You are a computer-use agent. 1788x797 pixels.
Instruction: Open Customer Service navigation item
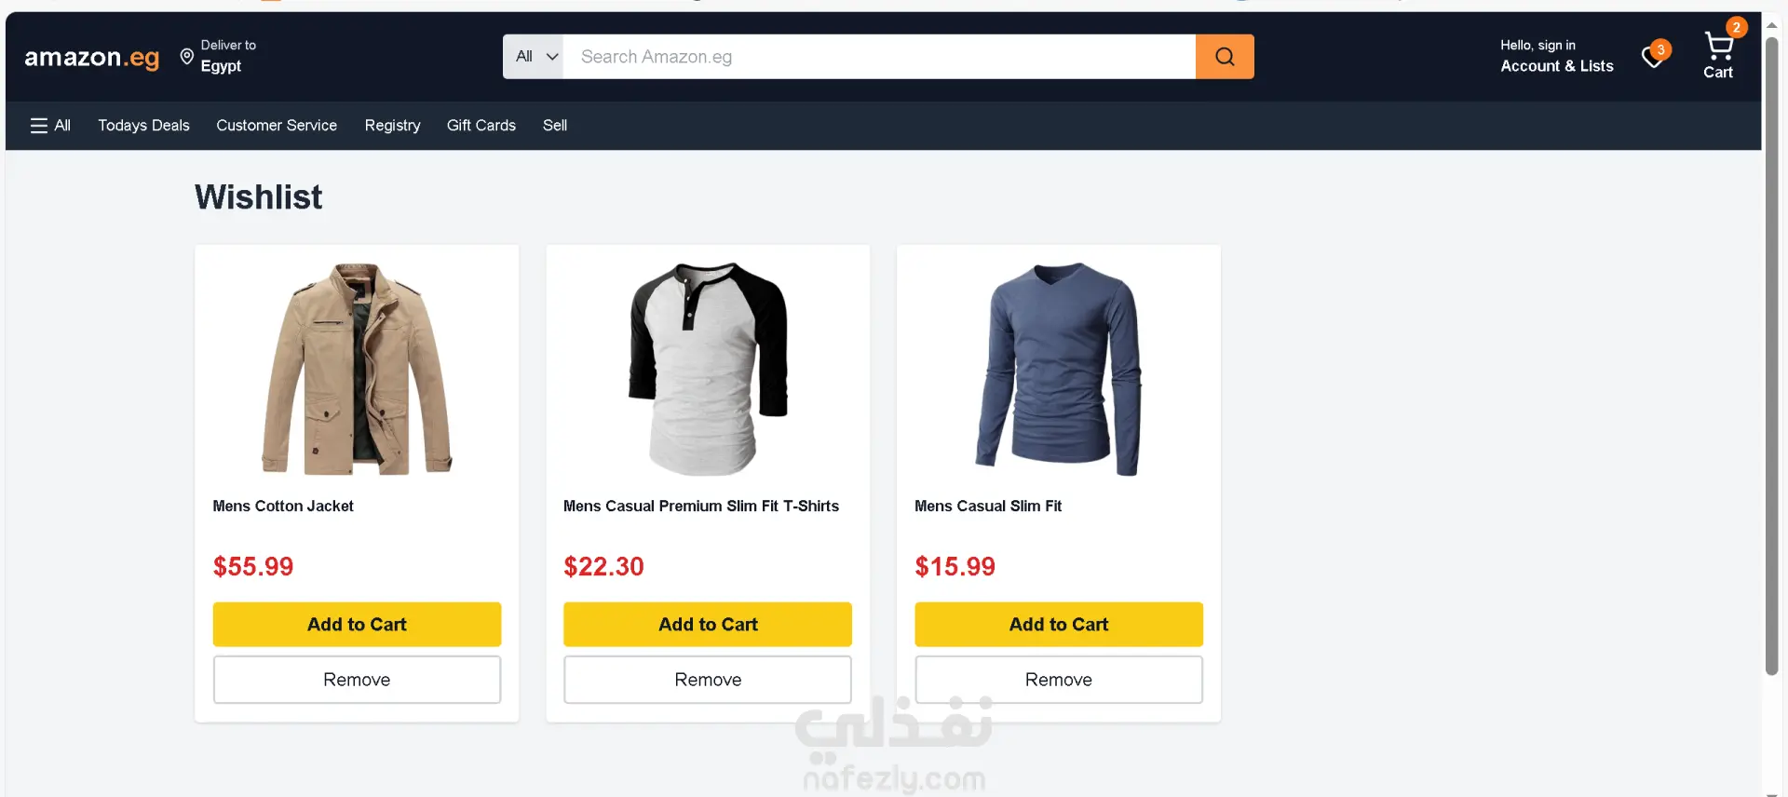pyautogui.click(x=277, y=126)
